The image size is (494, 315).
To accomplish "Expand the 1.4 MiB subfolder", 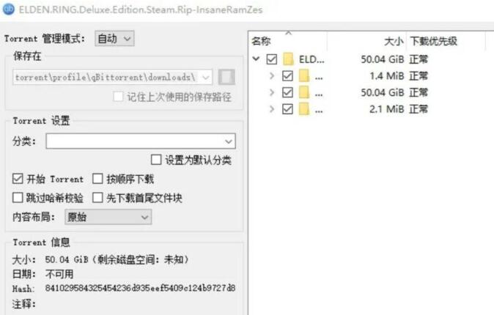I will pos(272,75).
